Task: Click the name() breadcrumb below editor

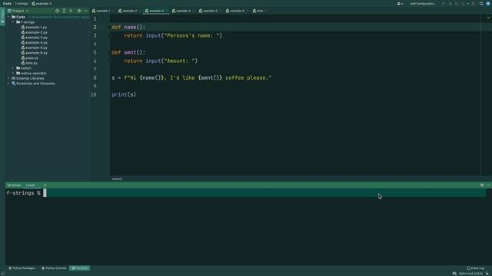Action: coord(117,179)
